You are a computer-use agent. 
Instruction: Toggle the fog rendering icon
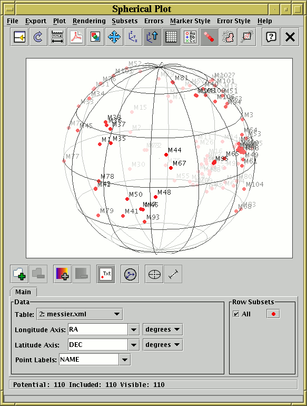209,37
